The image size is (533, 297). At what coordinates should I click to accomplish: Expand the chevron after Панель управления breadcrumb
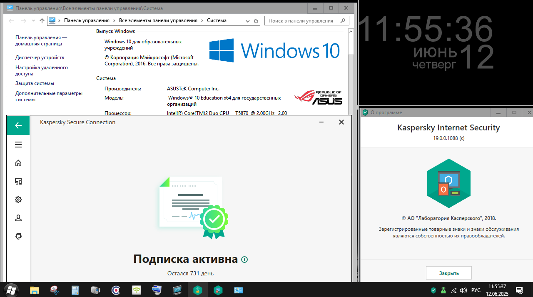(114, 20)
